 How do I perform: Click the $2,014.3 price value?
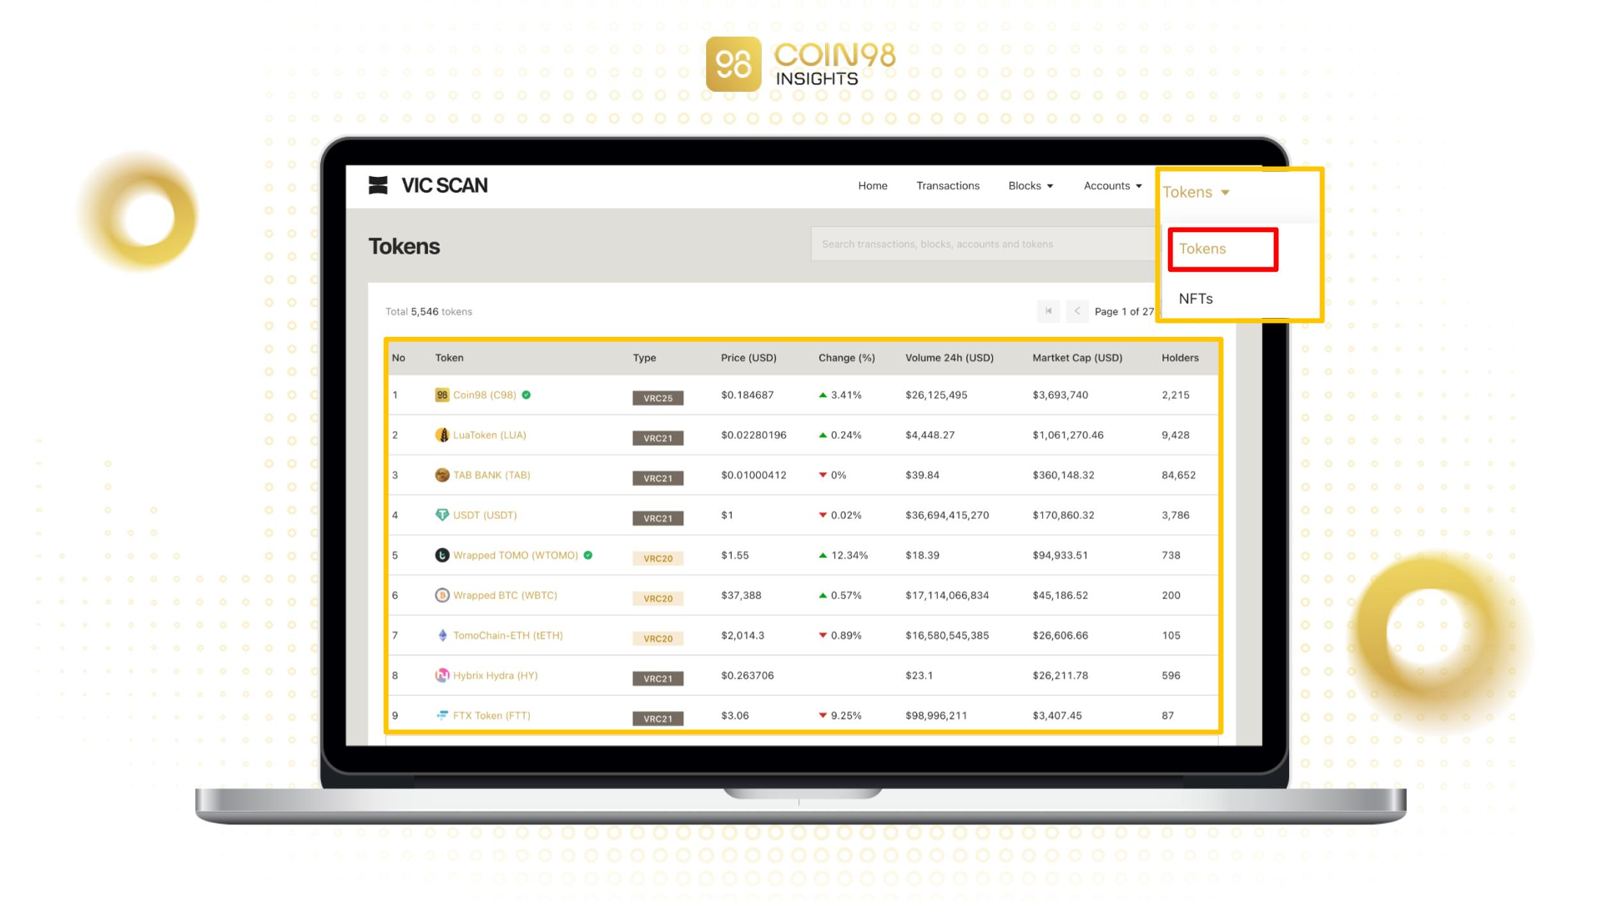pyautogui.click(x=743, y=636)
